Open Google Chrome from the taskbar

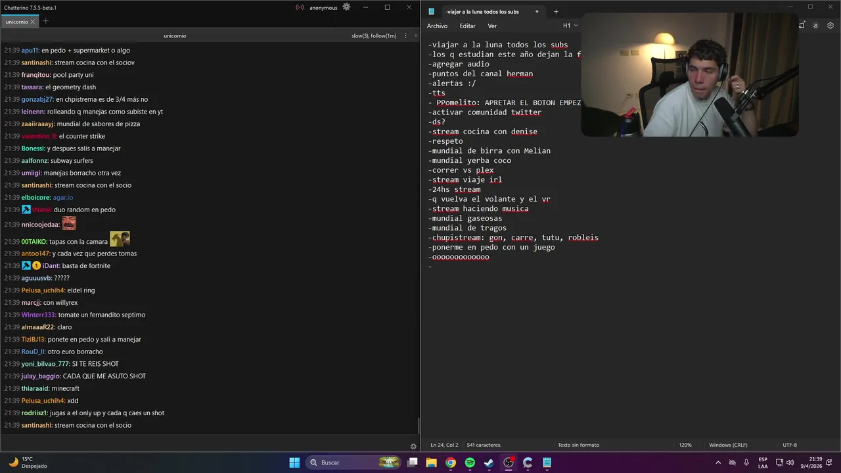click(451, 462)
